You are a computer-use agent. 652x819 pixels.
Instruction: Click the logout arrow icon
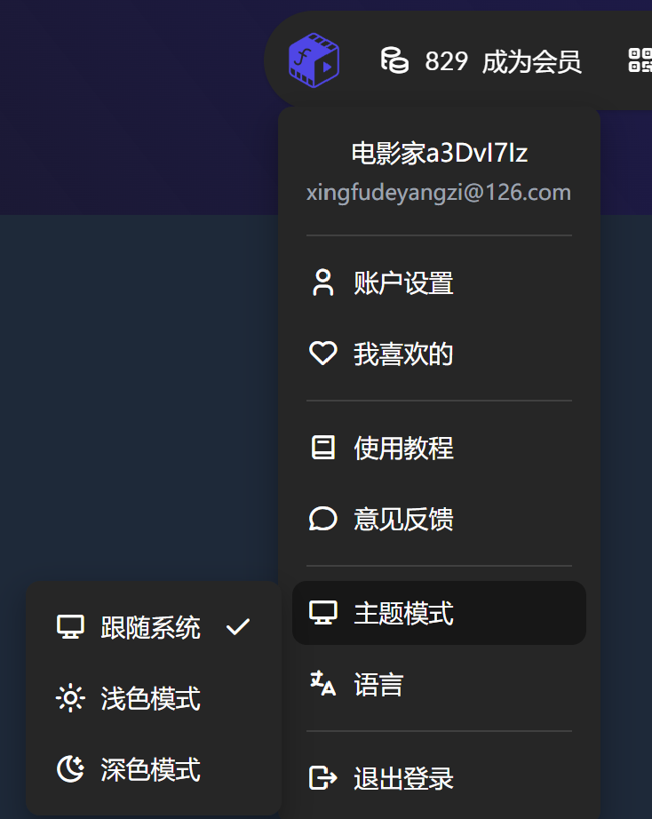322,778
